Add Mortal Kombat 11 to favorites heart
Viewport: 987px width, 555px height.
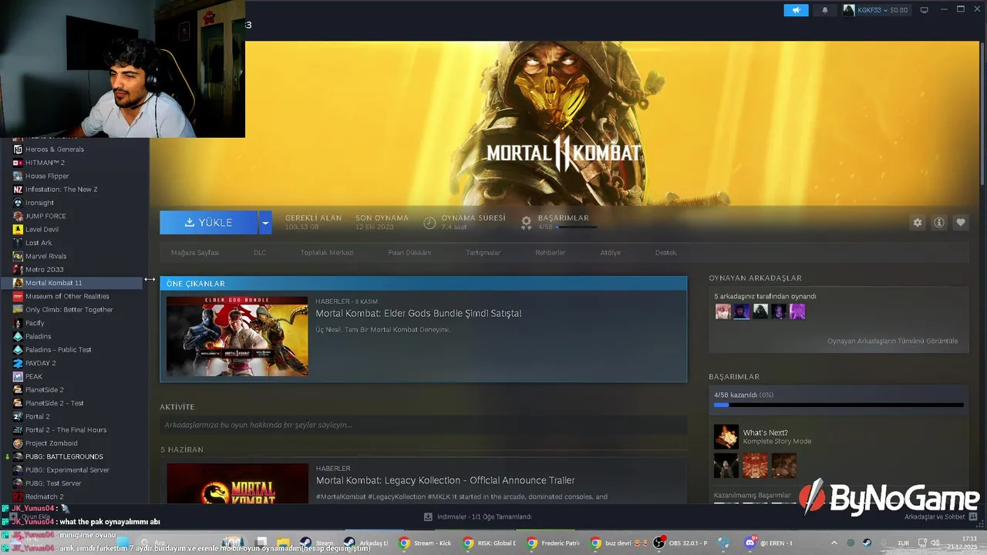click(961, 223)
